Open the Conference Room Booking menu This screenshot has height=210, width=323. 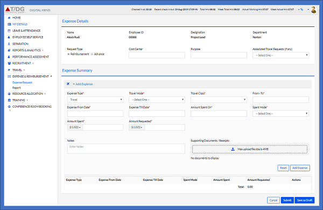(x=32, y=107)
